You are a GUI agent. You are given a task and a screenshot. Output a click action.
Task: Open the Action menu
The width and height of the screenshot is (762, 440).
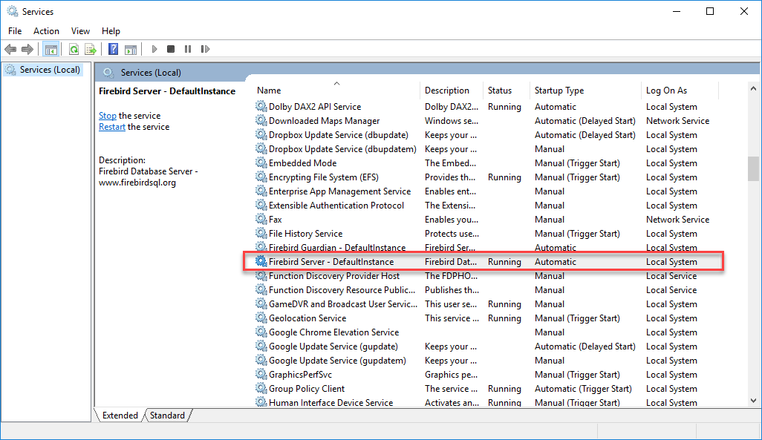coord(46,31)
